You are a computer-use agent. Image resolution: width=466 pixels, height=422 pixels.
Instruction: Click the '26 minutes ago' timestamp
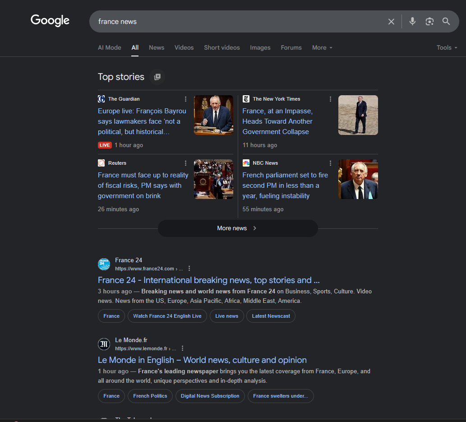click(118, 209)
